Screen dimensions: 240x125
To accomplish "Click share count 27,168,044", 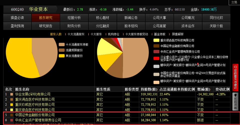I will 148,115.
